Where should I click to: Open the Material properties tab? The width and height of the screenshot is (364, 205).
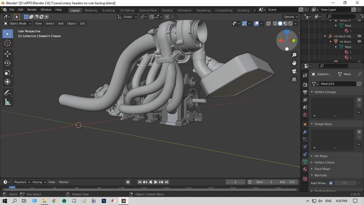point(305,169)
